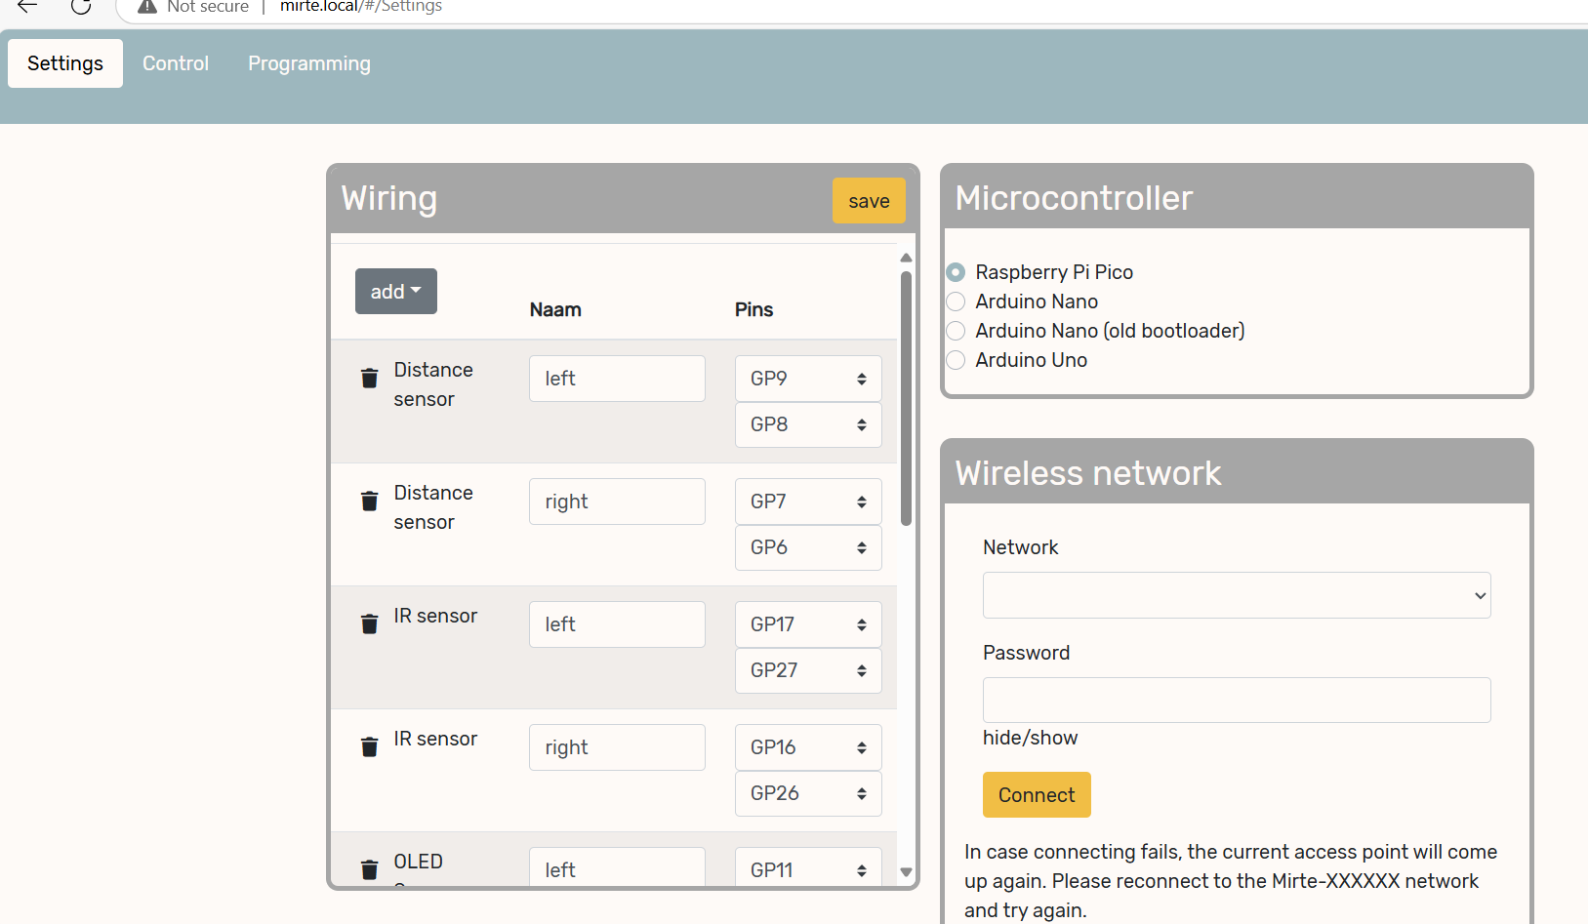1588x924 pixels.
Task: Edit the OLED name field
Action: point(617,867)
